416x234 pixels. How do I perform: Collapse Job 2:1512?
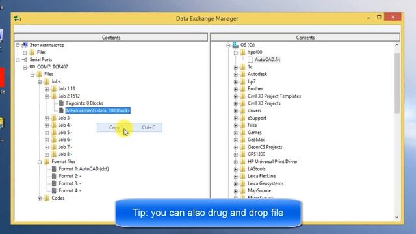click(47, 96)
